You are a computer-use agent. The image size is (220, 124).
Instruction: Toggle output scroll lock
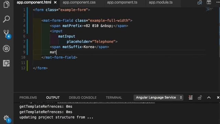pyautogui.click(x=200, y=97)
